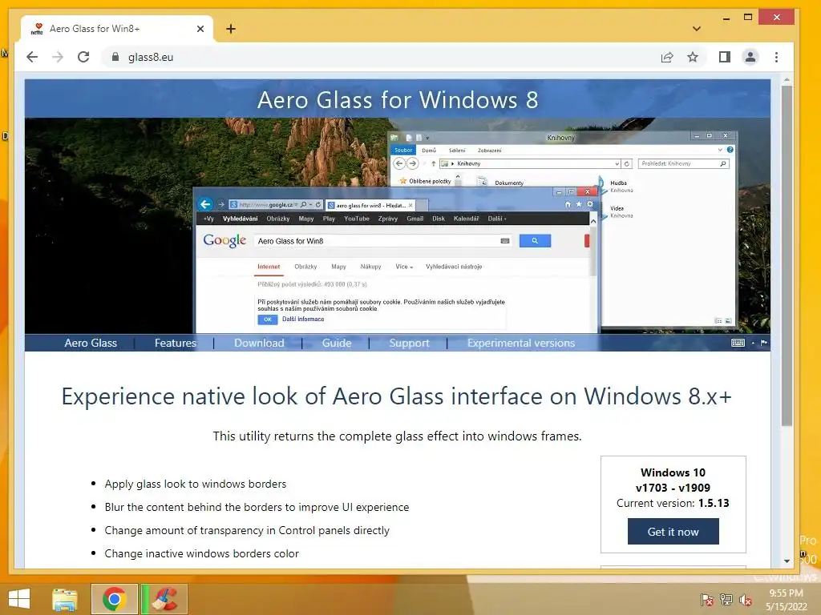Click 'Blur the content behind the borders' bullet

click(257, 507)
